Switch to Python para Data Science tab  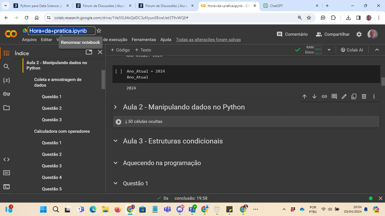coord(41,6)
